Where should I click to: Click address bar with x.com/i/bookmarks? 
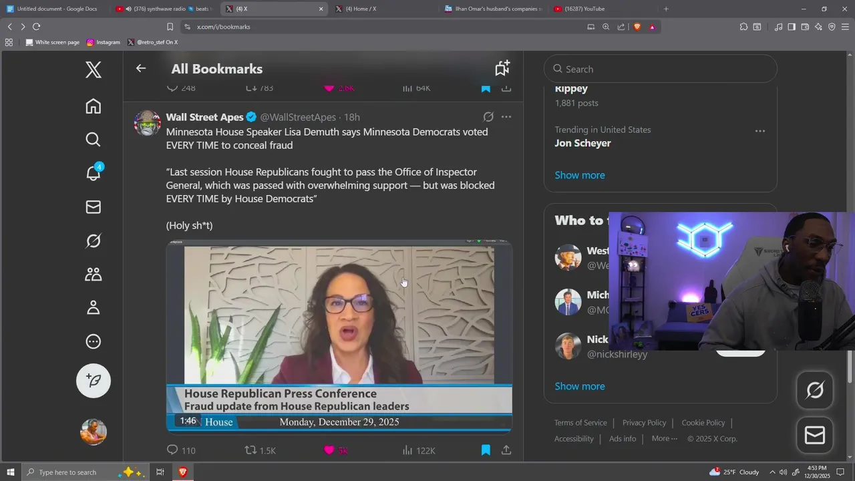point(381,27)
